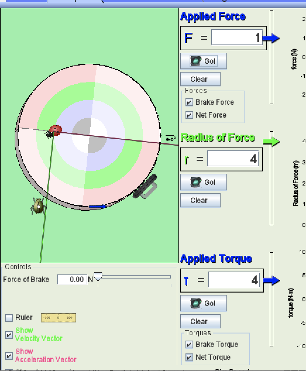This screenshot has width=306, height=371.
Task: Click the small ruler icon next to Ruler label
Action: tap(59, 318)
